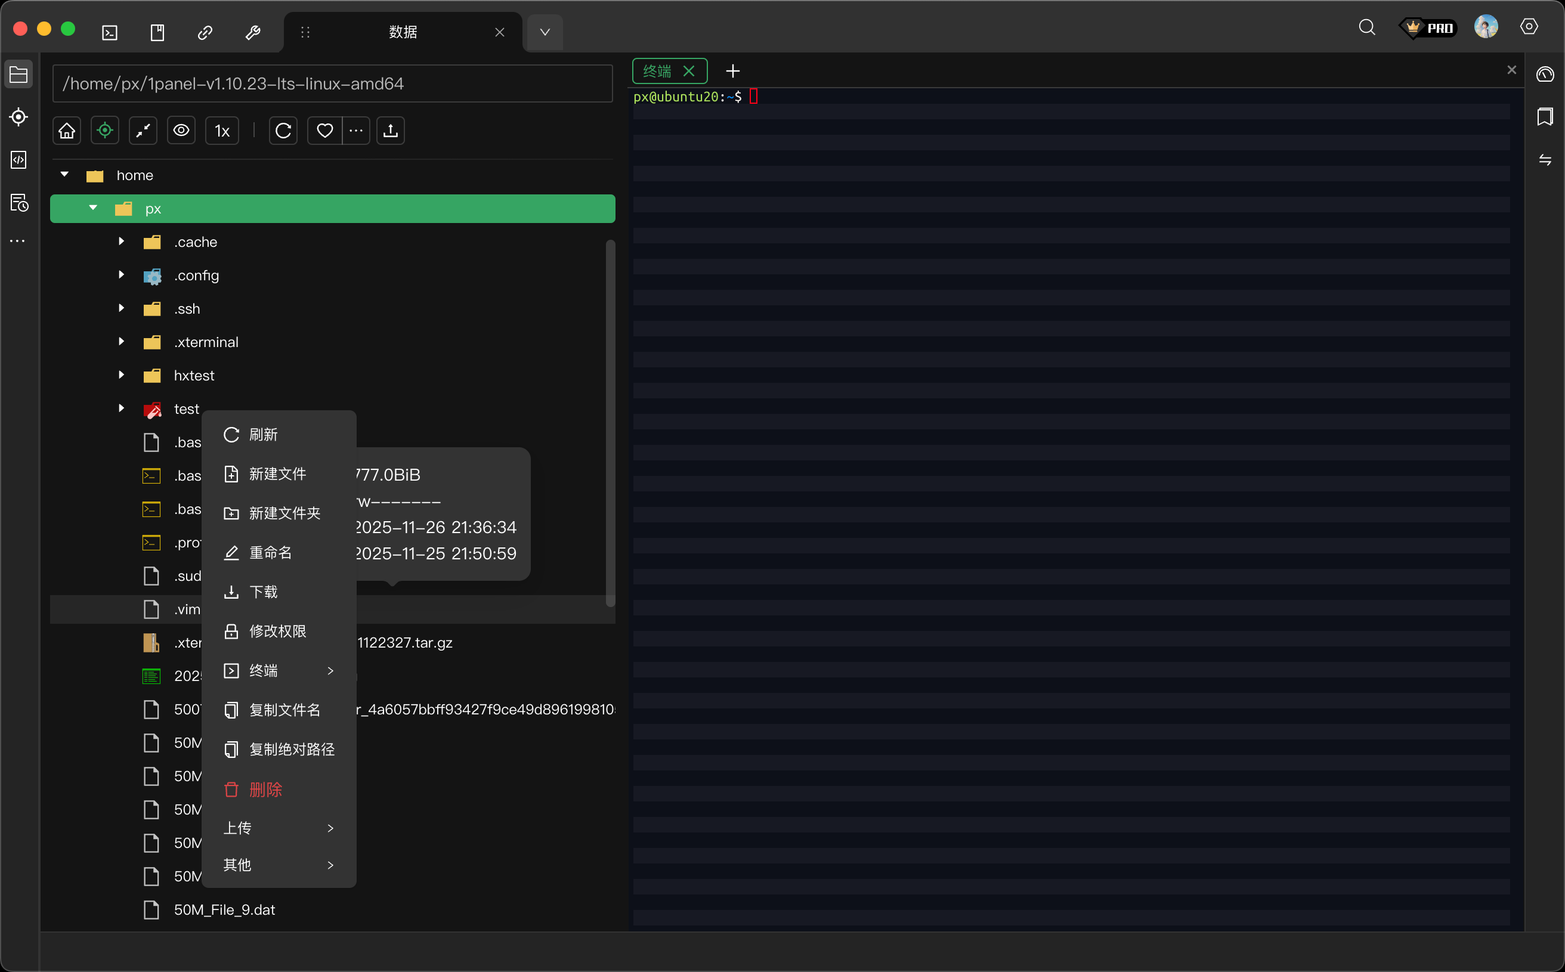Expand the .config folder

pos(121,275)
